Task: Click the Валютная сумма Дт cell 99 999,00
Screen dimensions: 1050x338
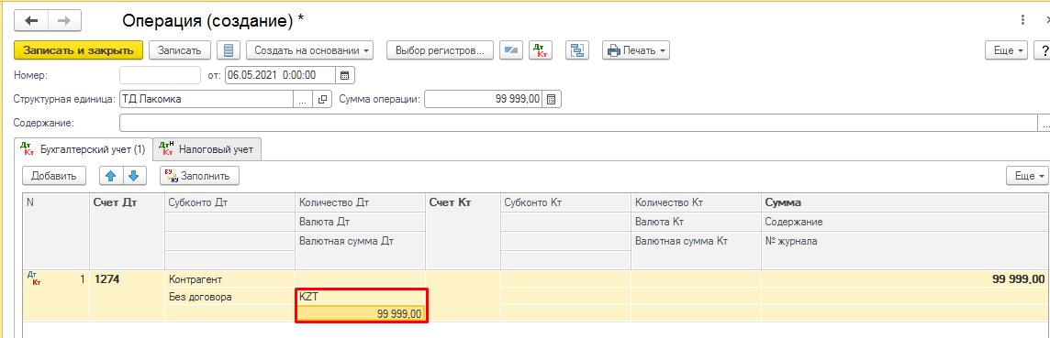Action: click(x=361, y=313)
